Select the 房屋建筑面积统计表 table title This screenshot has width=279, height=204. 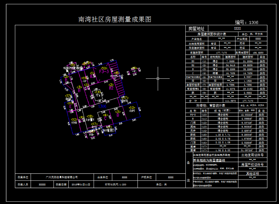(212, 34)
